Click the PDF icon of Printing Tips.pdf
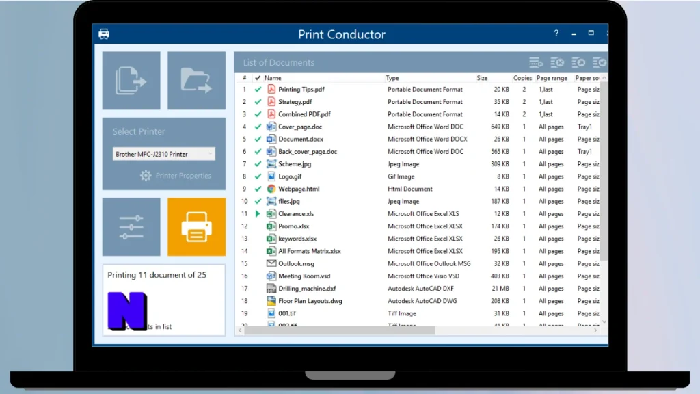The width and height of the screenshot is (700, 394). (x=271, y=90)
